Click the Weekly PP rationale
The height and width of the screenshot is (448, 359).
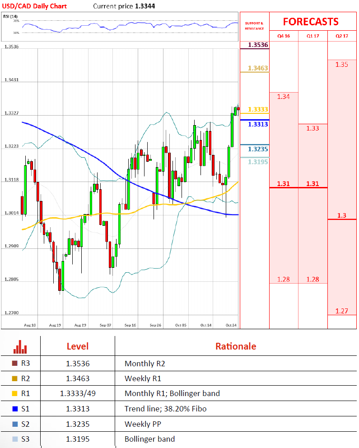point(143,424)
